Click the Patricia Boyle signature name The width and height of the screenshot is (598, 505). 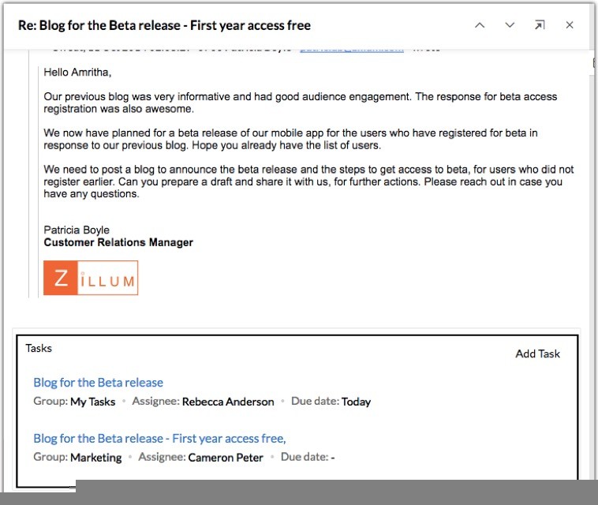[x=77, y=230]
